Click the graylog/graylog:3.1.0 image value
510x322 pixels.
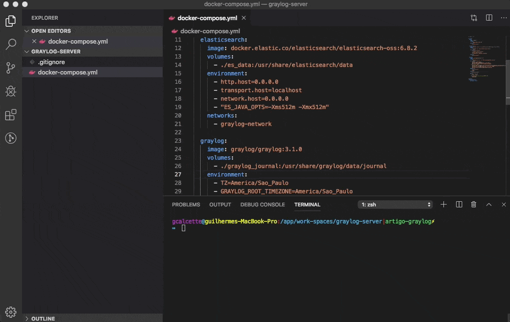click(266, 149)
